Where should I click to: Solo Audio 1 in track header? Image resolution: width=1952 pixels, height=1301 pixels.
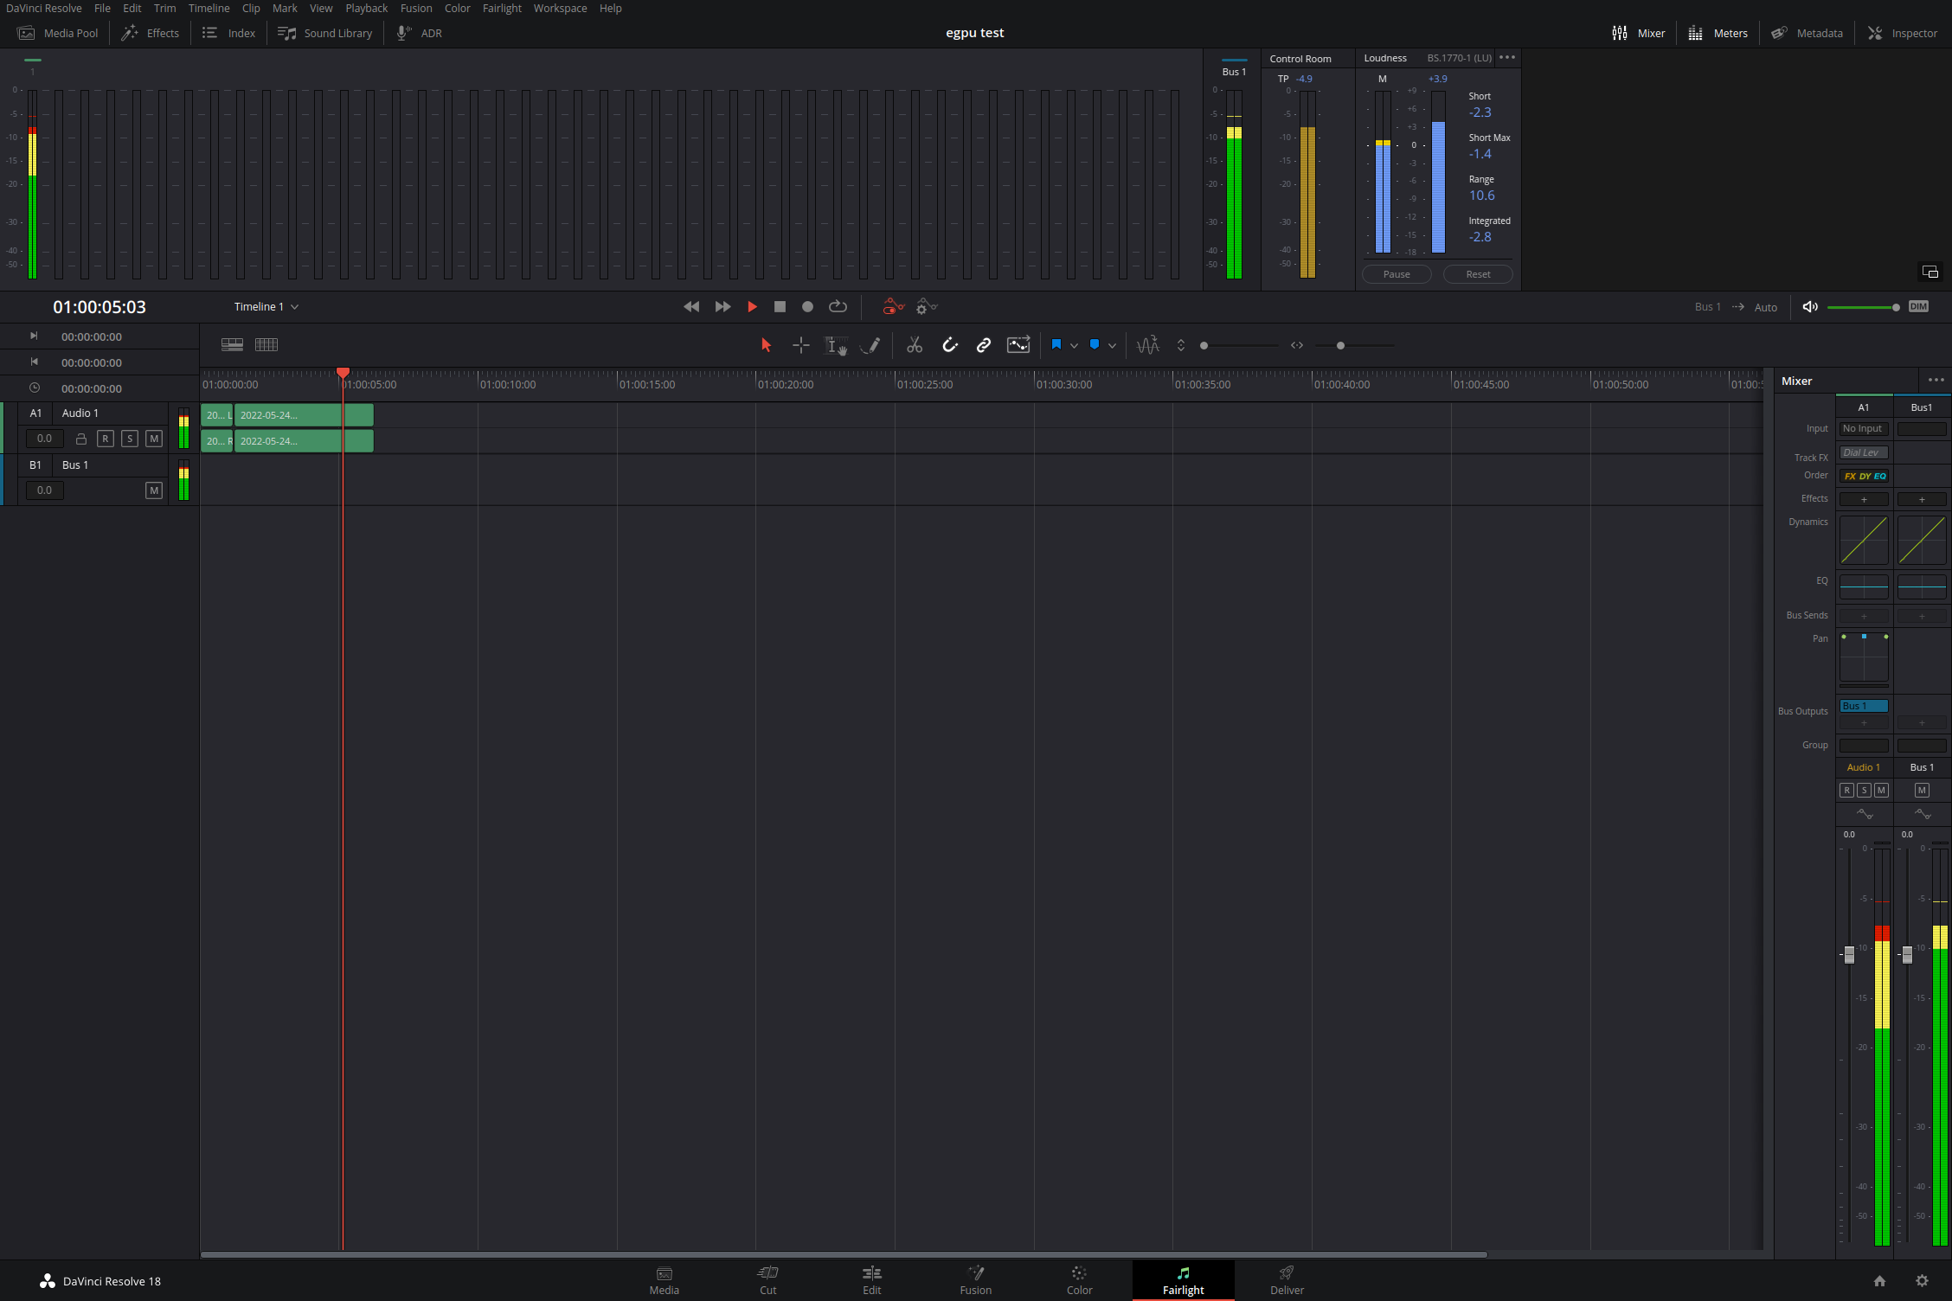(x=130, y=439)
